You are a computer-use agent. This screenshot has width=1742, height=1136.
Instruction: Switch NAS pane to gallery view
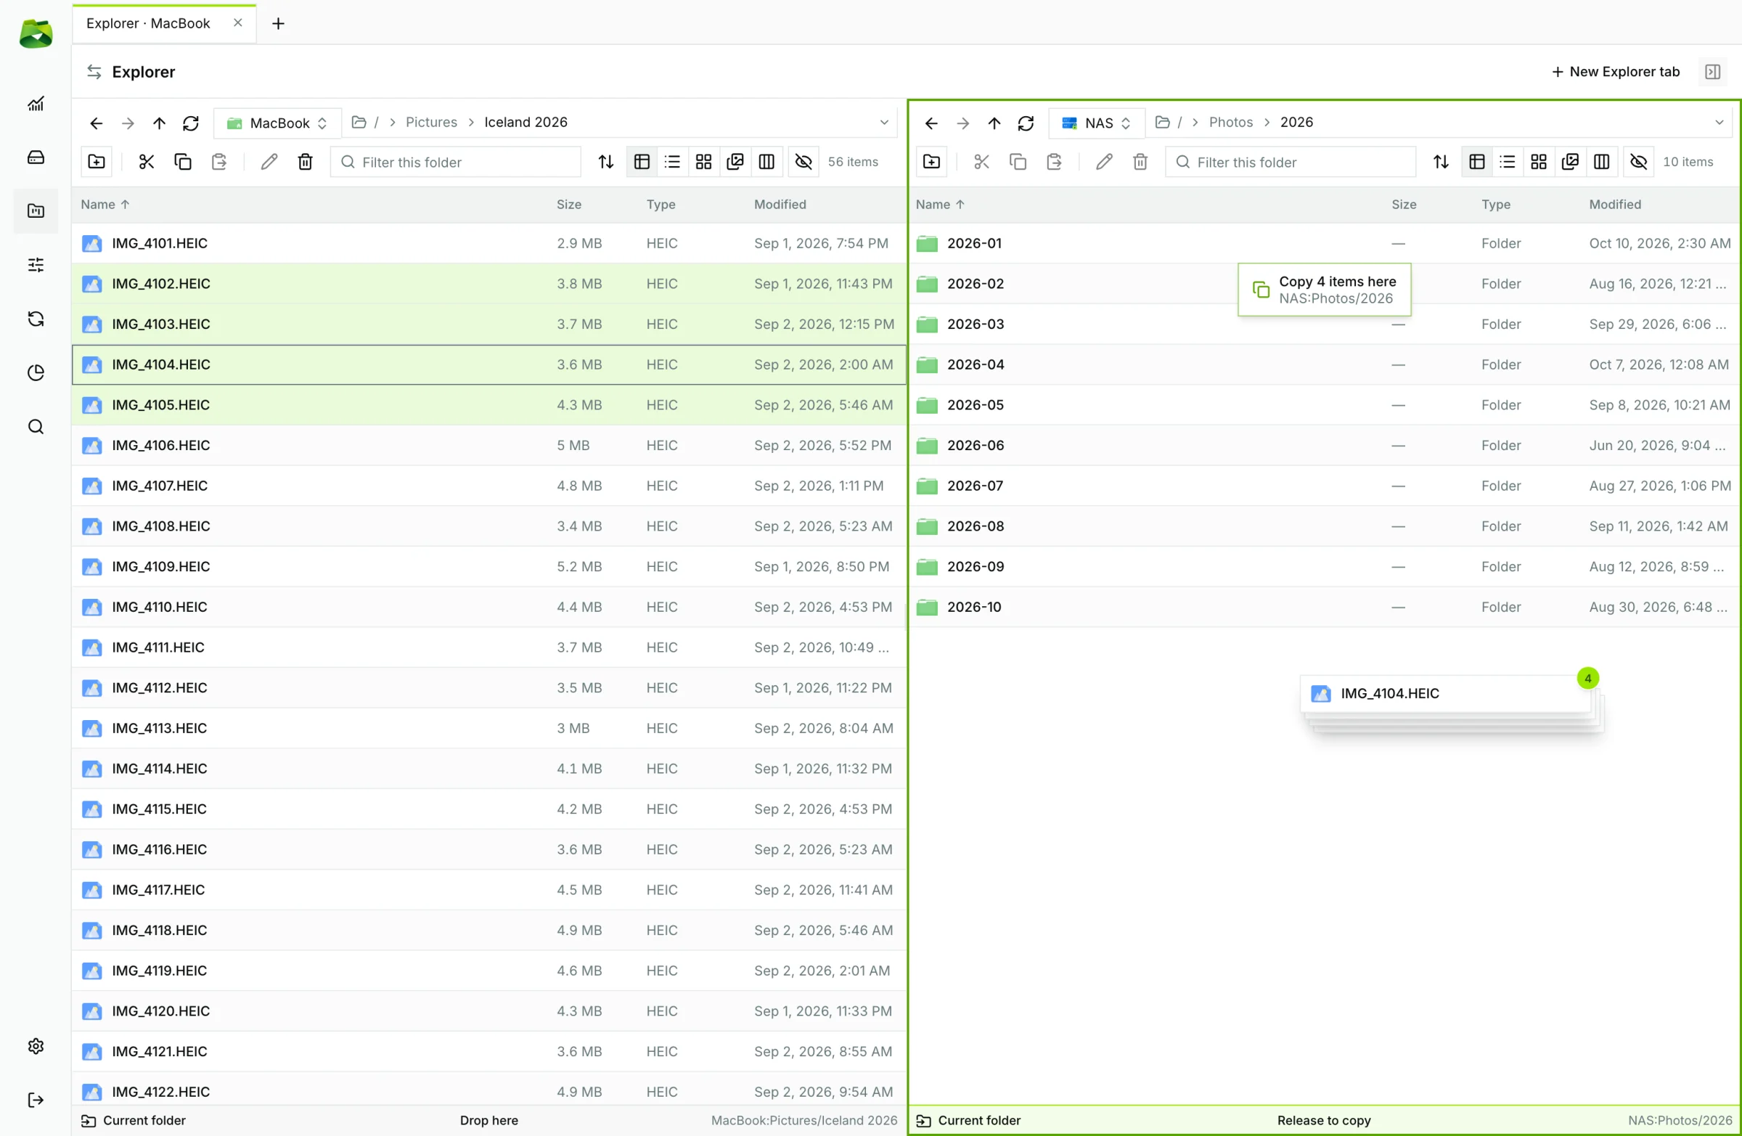(x=1570, y=162)
